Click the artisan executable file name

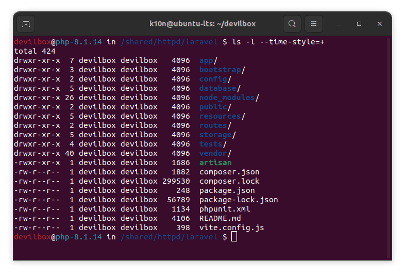(215, 163)
